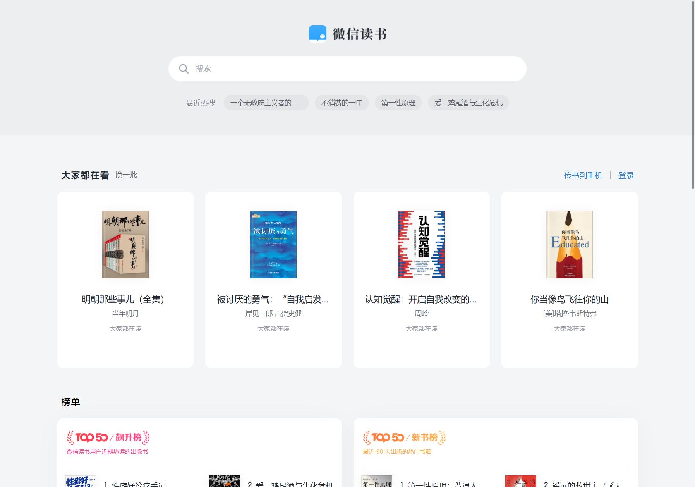Open the Educated book cover
The width and height of the screenshot is (695, 487).
click(570, 245)
